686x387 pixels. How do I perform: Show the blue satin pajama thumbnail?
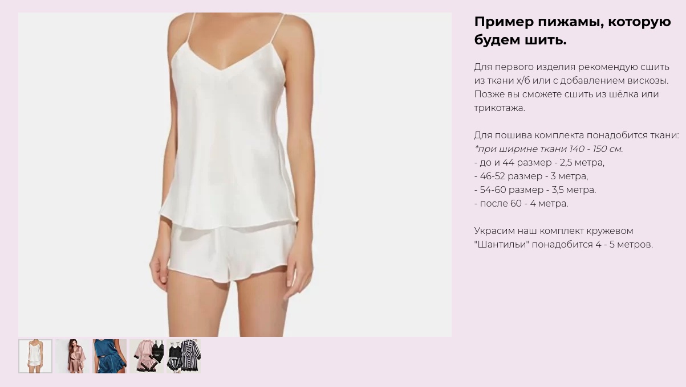tap(109, 356)
